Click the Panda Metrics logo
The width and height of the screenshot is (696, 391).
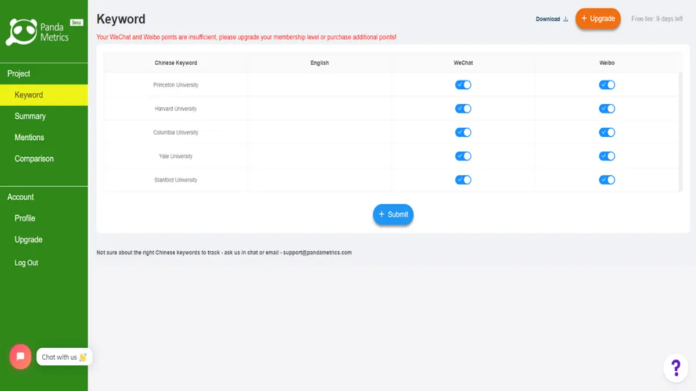click(38, 32)
